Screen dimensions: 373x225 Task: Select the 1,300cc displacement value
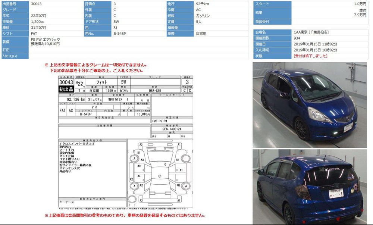(x=37, y=22)
